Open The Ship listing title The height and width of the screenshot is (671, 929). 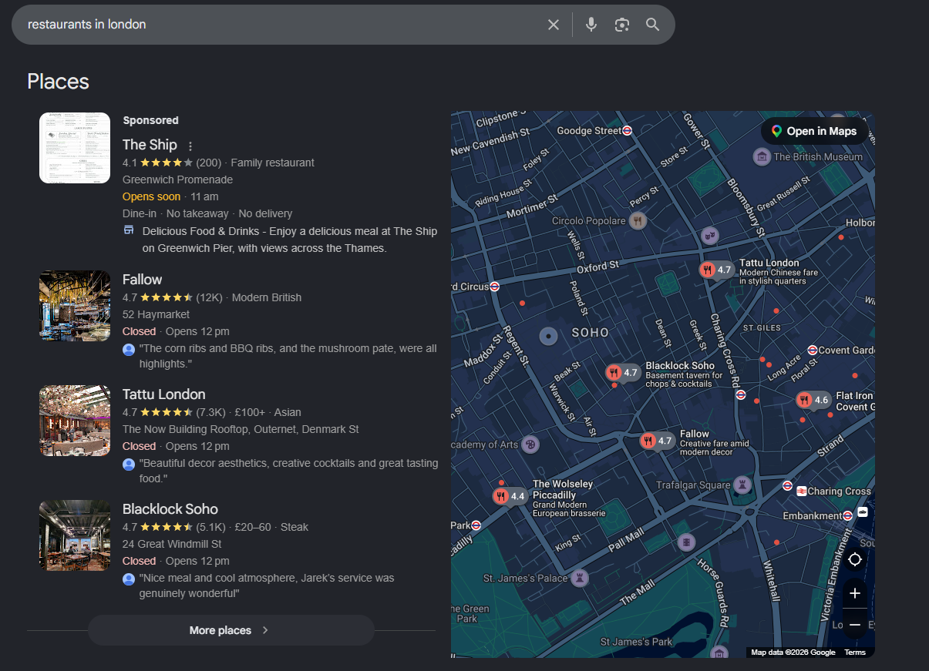click(x=150, y=145)
